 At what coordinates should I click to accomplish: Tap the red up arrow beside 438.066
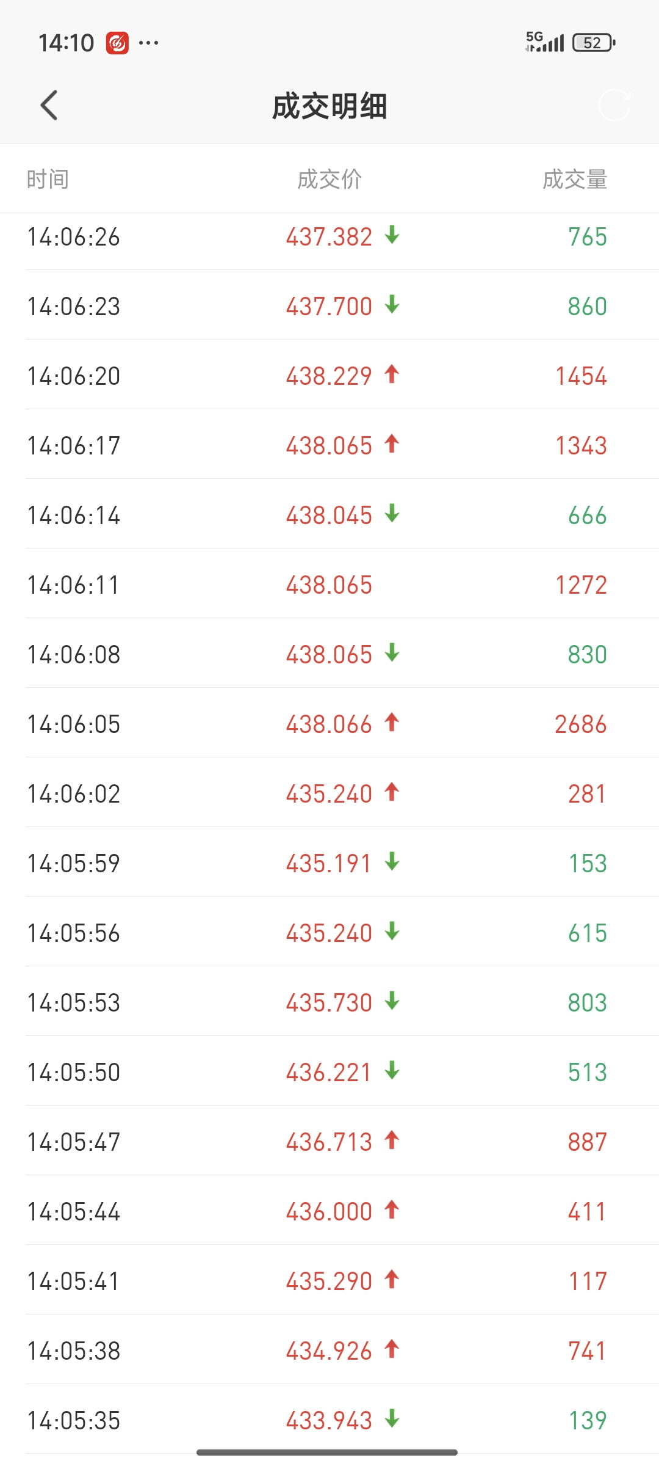coord(392,722)
